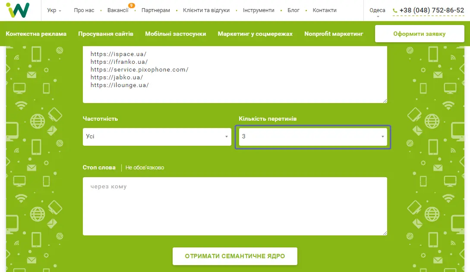The image size is (470, 272).
Task: Open the Одеса city dropdown
Action: coord(377,11)
